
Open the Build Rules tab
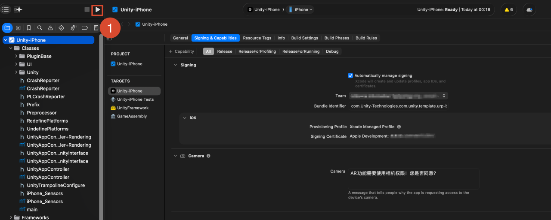[x=366, y=38]
